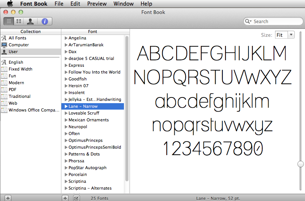This screenshot has height=201, width=305.
Task: Select the Fixed Width collection
Action: coord(31,69)
